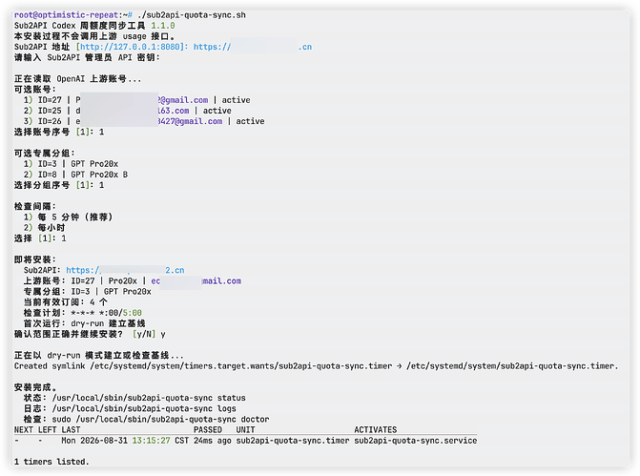Click the confirmation prompt [y/N] y

click(149, 334)
